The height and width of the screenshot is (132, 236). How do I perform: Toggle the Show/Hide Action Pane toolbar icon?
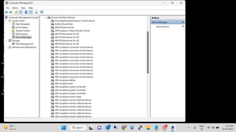pos(31,12)
